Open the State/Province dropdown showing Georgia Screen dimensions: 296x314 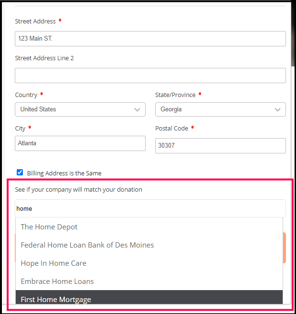click(x=221, y=109)
